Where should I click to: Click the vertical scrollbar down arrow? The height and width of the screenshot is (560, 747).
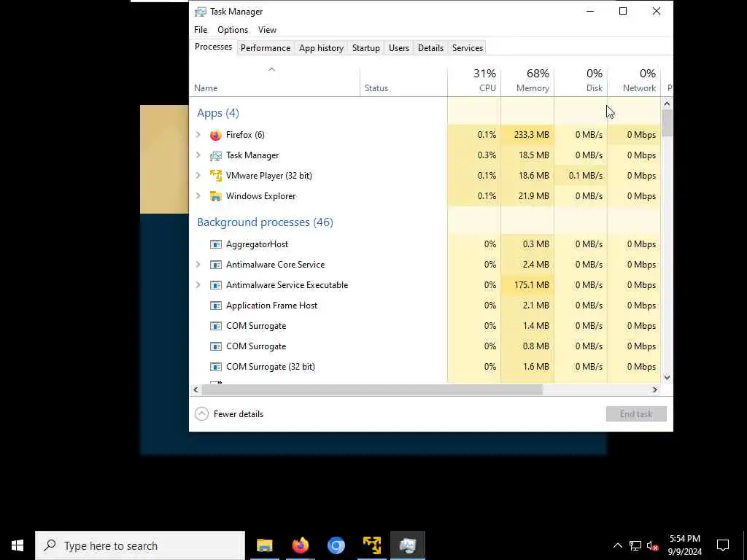tap(667, 378)
